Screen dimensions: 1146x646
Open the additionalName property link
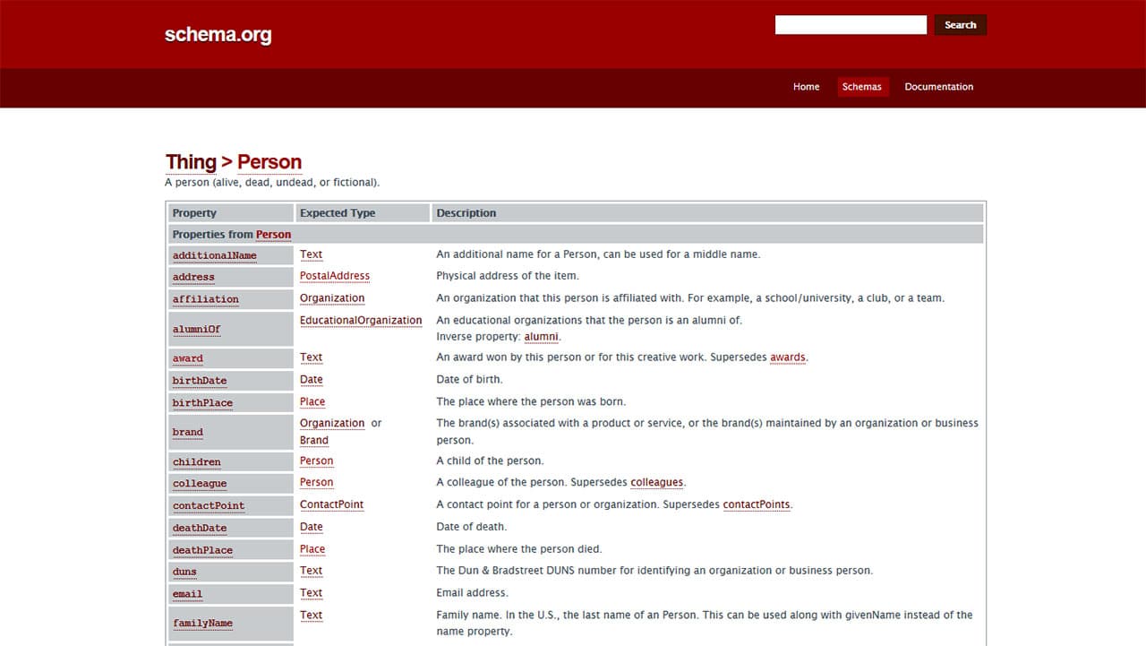[x=214, y=255]
